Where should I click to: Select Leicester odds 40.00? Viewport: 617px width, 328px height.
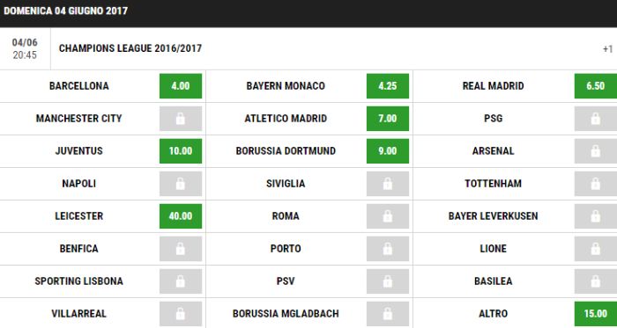click(x=181, y=216)
